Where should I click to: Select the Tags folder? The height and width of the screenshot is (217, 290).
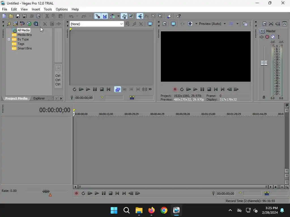point(21,44)
